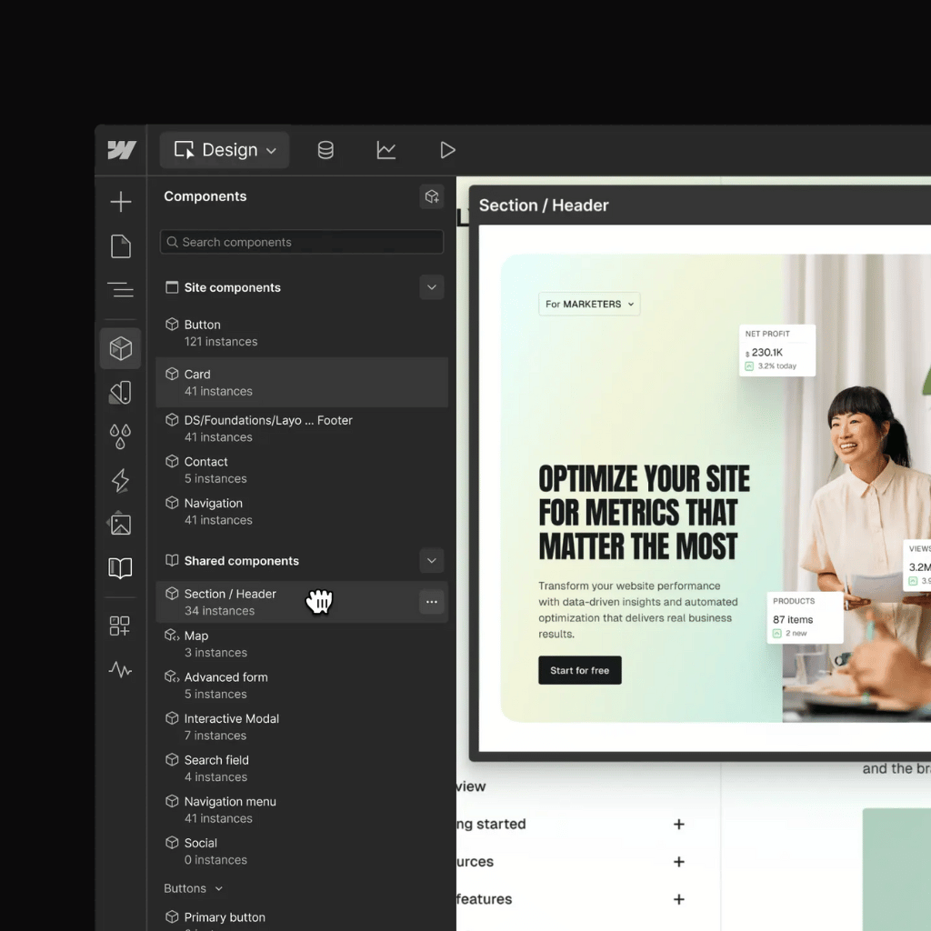Viewport: 931px width, 931px height.
Task: Click the Button component cube icon
Action: [172, 325]
